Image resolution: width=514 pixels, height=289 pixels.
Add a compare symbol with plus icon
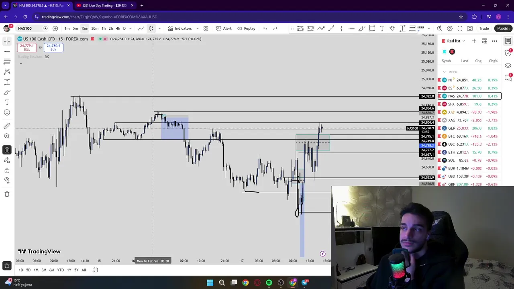(x=55, y=28)
